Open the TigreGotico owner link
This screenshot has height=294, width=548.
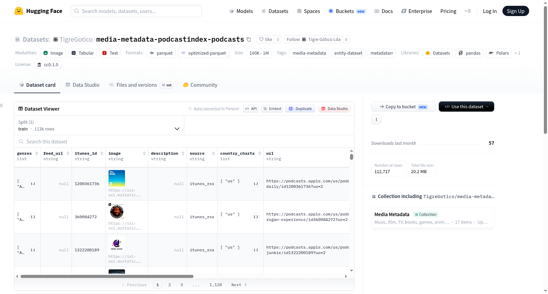[76, 39]
